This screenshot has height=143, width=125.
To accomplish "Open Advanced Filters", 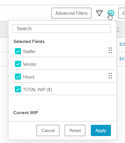I will tap(71, 13).
